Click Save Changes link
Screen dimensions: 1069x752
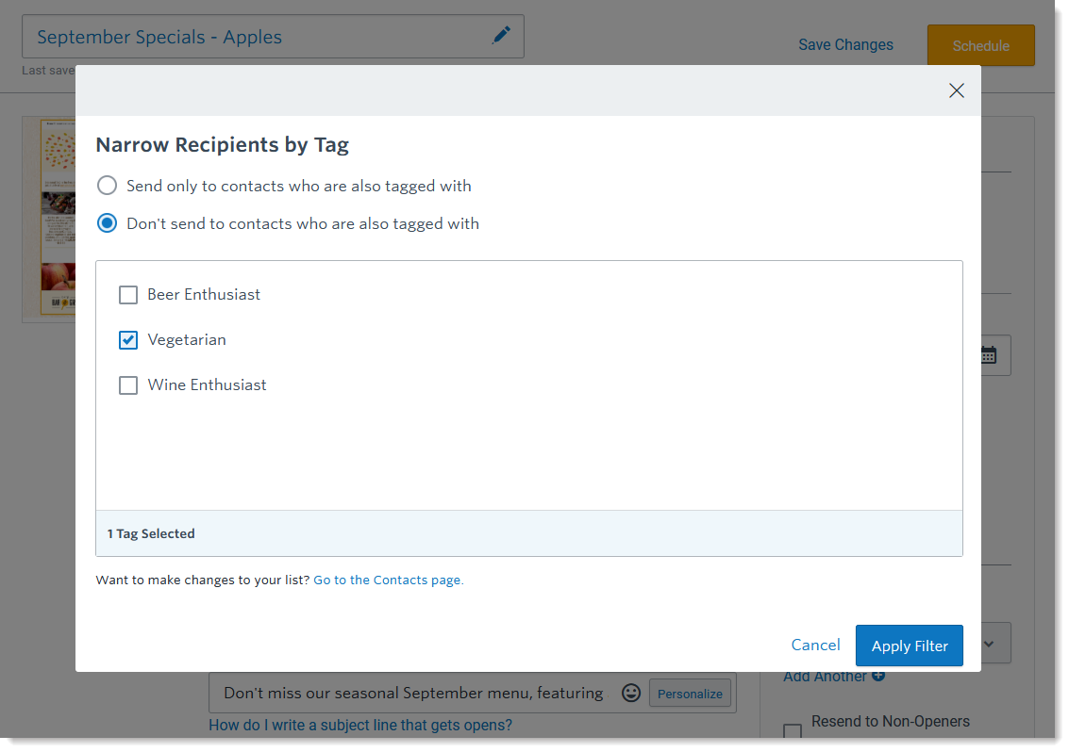845,45
